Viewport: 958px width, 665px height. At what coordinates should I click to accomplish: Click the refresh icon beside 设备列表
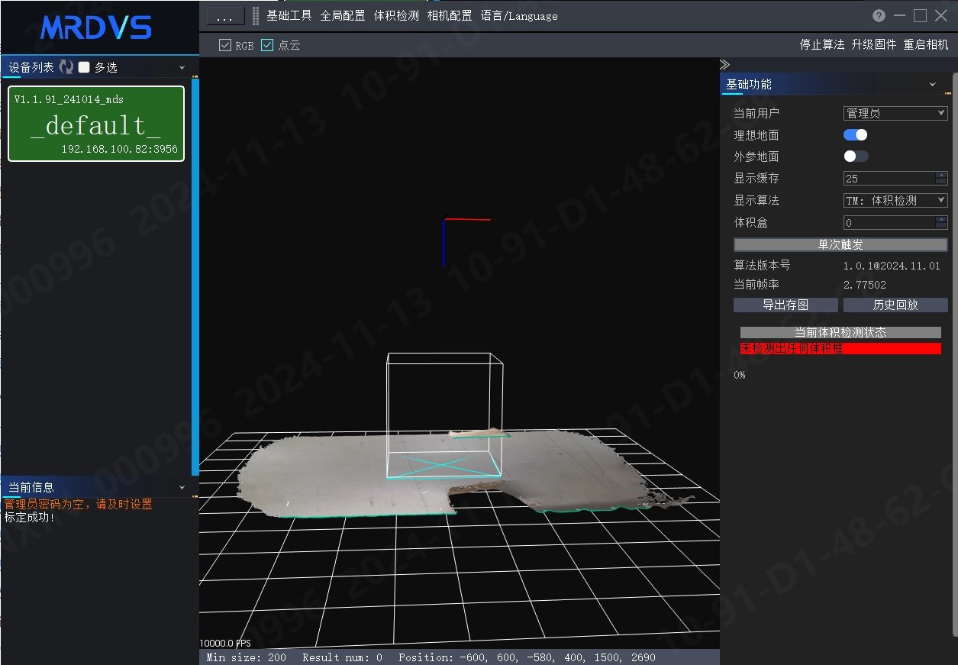tap(66, 67)
